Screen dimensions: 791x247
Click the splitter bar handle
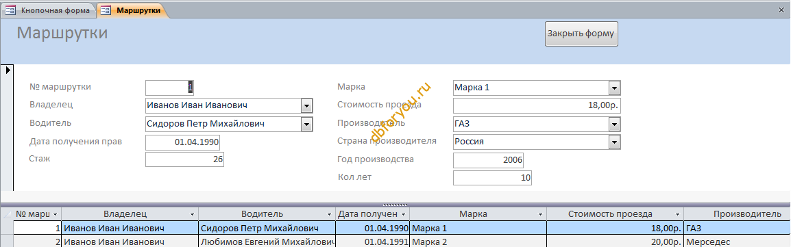pyautogui.click(x=395, y=205)
